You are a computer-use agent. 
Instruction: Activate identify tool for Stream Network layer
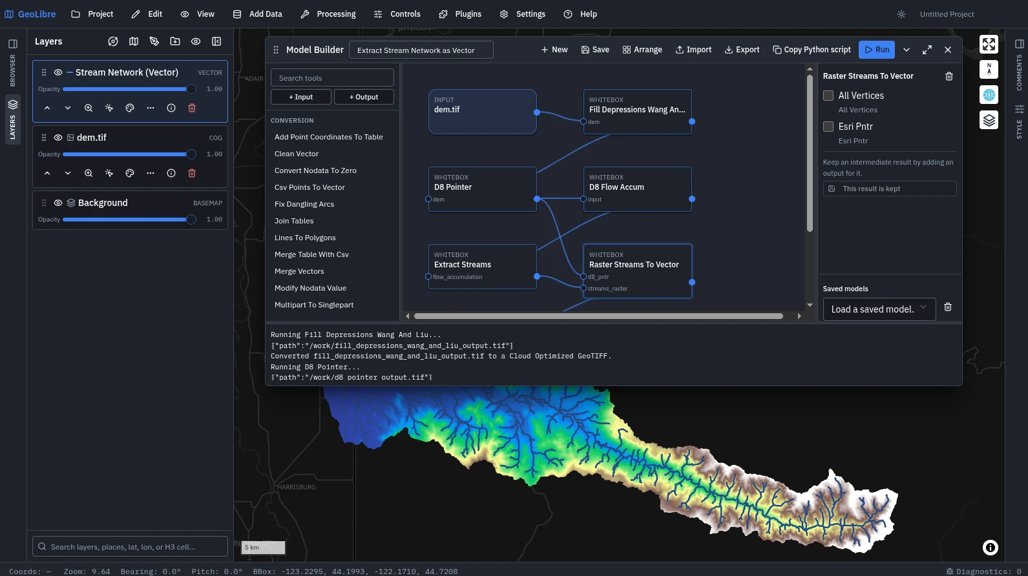click(109, 108)
